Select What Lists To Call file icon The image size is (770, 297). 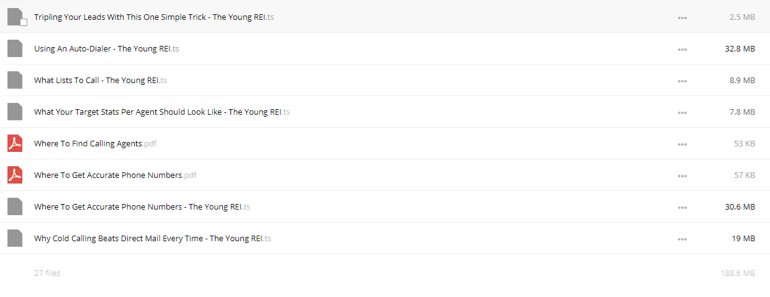coord(15,80)
